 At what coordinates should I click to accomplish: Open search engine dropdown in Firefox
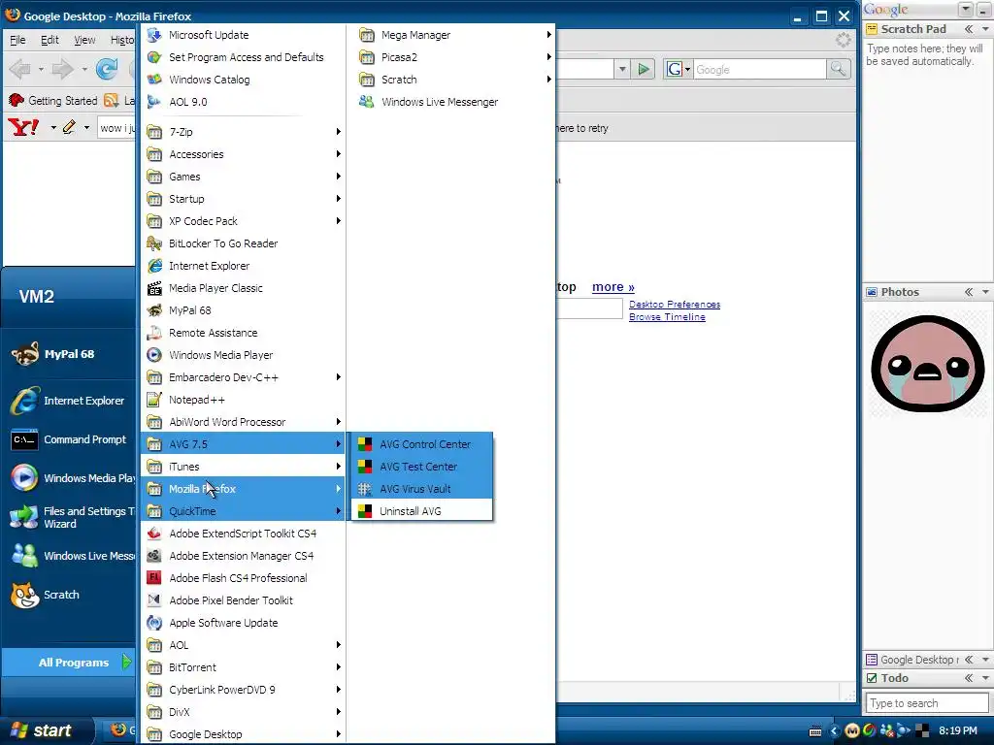(x=679, y=69)
